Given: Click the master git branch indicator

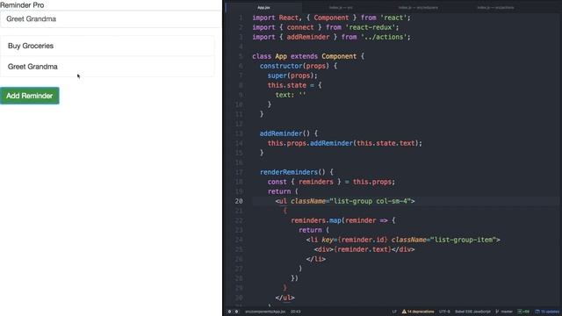Looking at the screenshot, I should [504, 312].
